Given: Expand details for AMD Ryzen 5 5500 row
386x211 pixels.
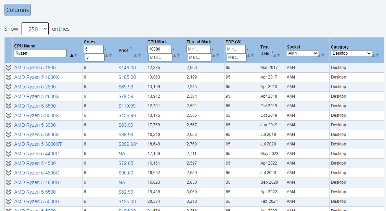Looking at the screenshot, I should (8, 192).
